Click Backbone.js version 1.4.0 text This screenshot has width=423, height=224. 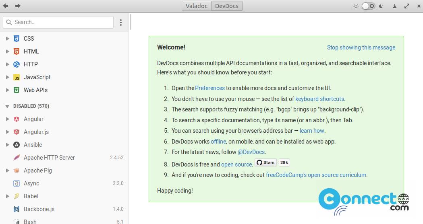pos(118,209)
